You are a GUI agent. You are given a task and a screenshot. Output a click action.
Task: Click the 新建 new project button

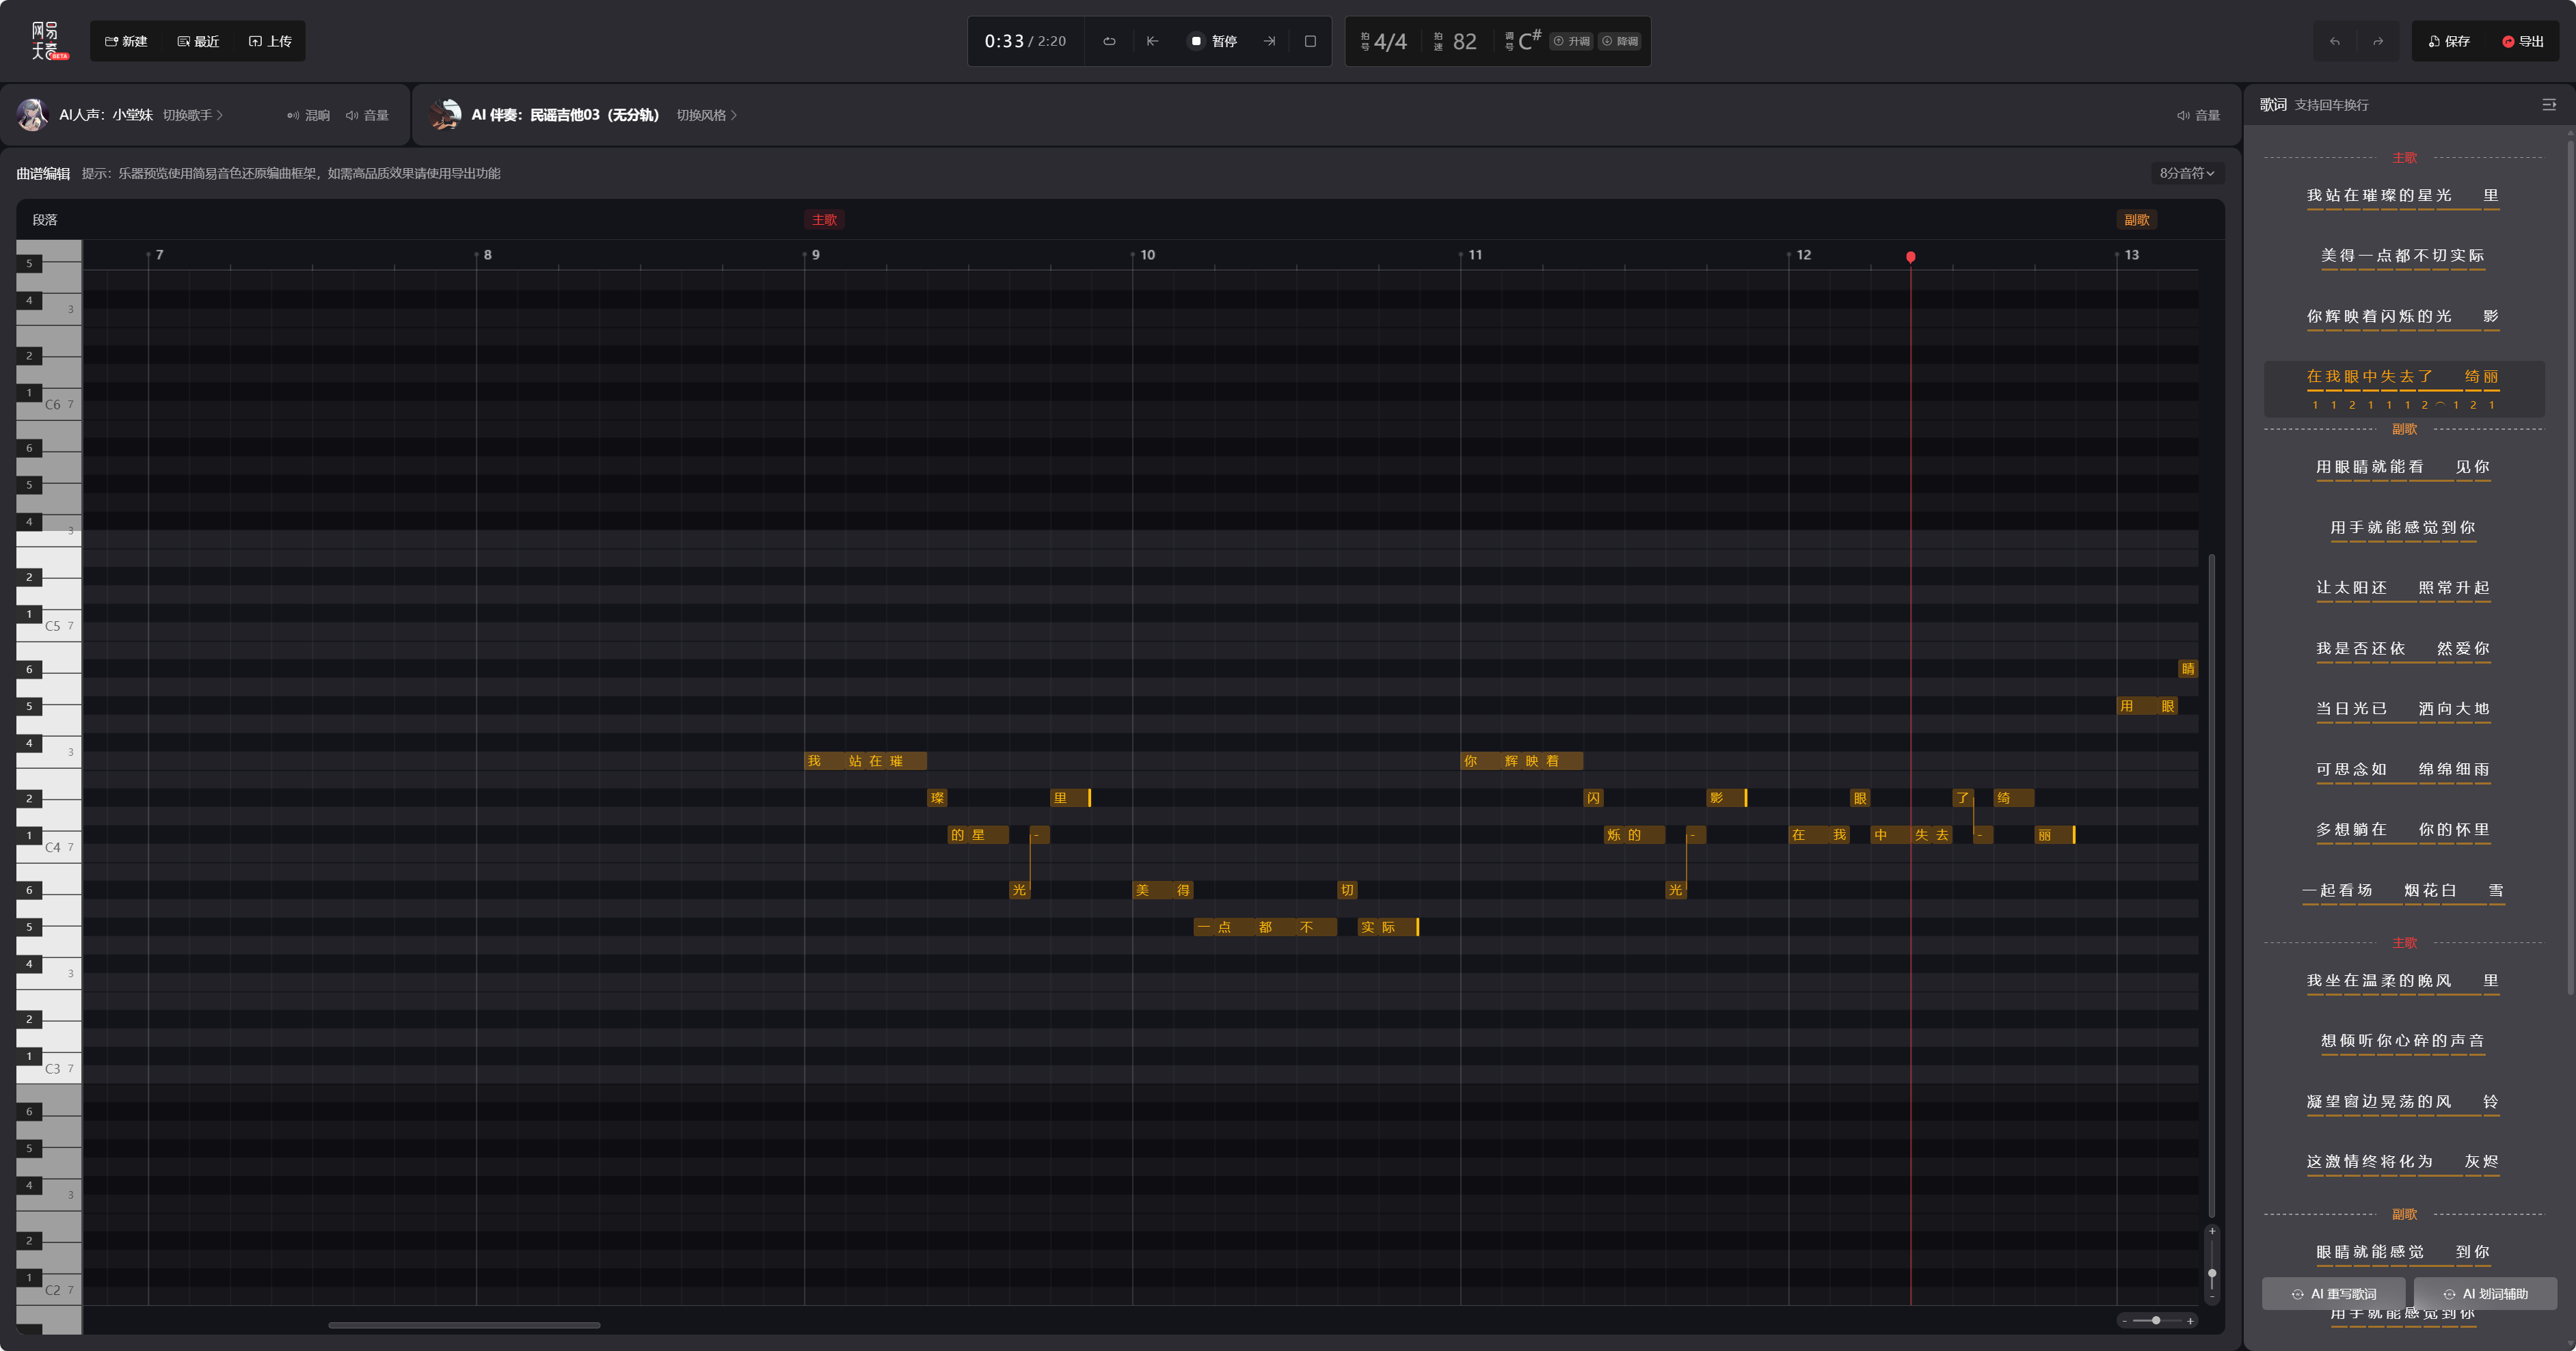point(126,41)
